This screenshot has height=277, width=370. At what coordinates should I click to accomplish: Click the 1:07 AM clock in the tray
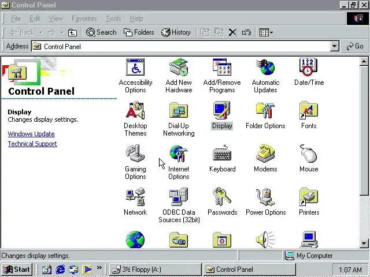click(350, 269)
